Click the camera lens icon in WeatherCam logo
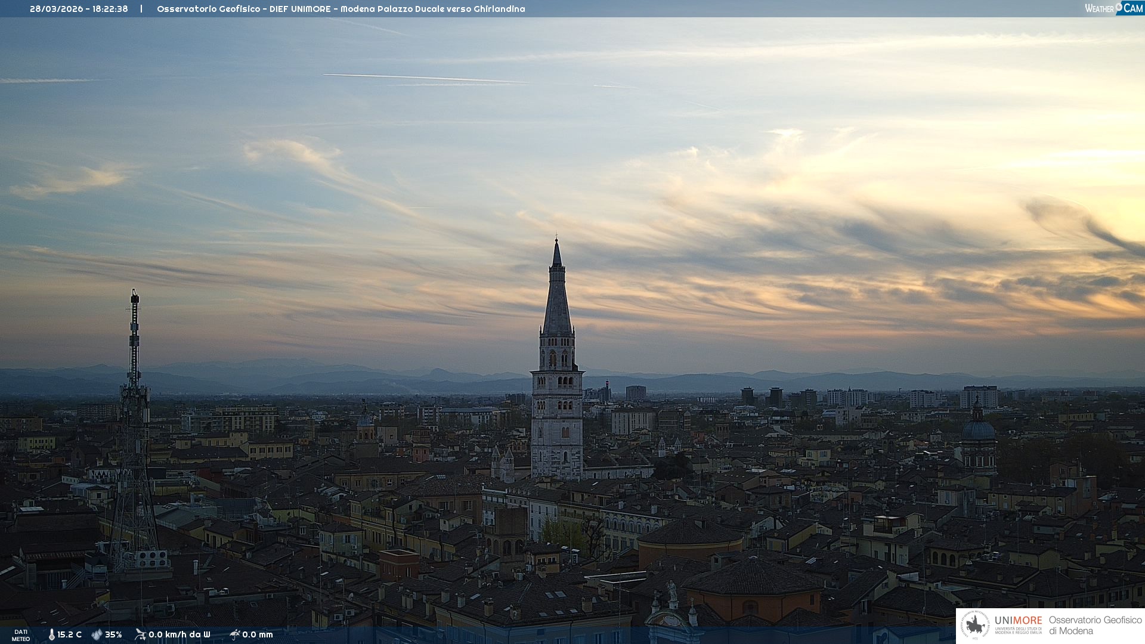 [1119, 7]
